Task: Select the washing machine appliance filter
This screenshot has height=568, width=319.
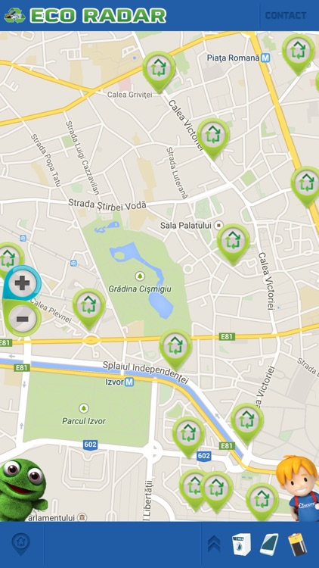Action: [241, 545]
